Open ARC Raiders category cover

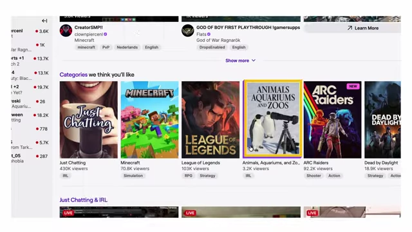point(332,120)
